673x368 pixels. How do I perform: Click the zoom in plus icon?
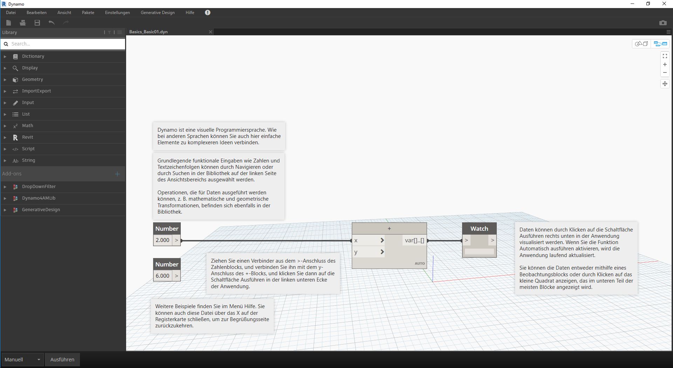tap(665, 64)
